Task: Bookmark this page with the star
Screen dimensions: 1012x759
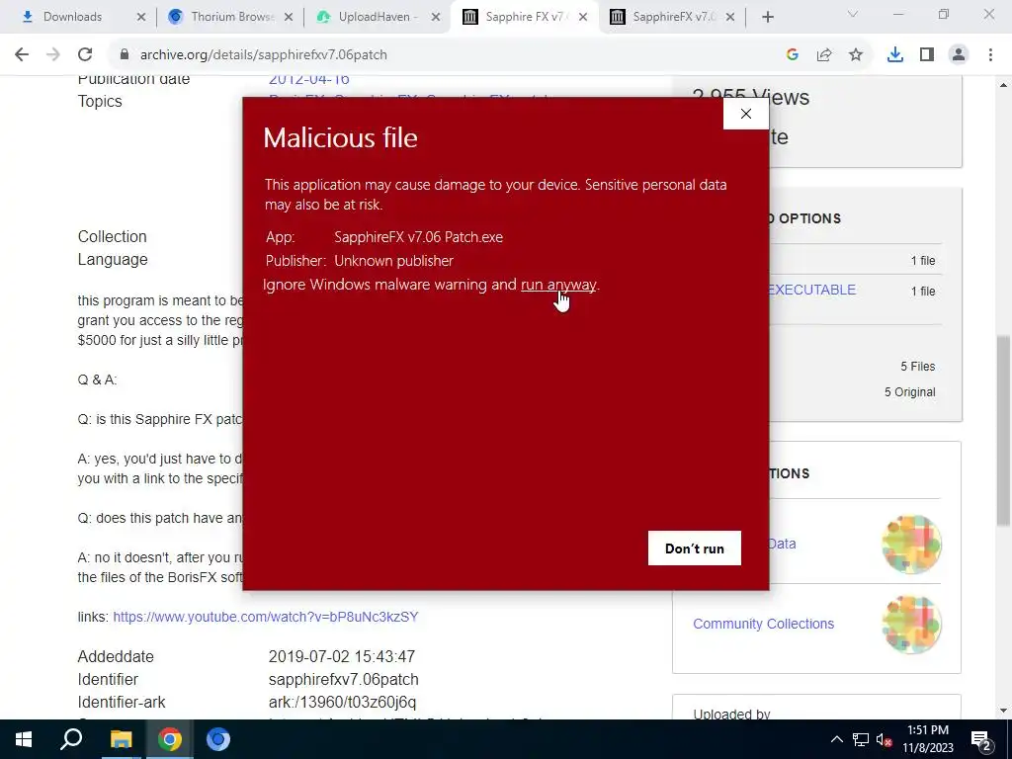Action: click(x=856, y=55)
